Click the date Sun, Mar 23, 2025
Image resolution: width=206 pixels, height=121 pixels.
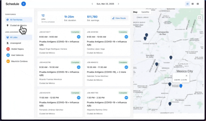[105, 4]
